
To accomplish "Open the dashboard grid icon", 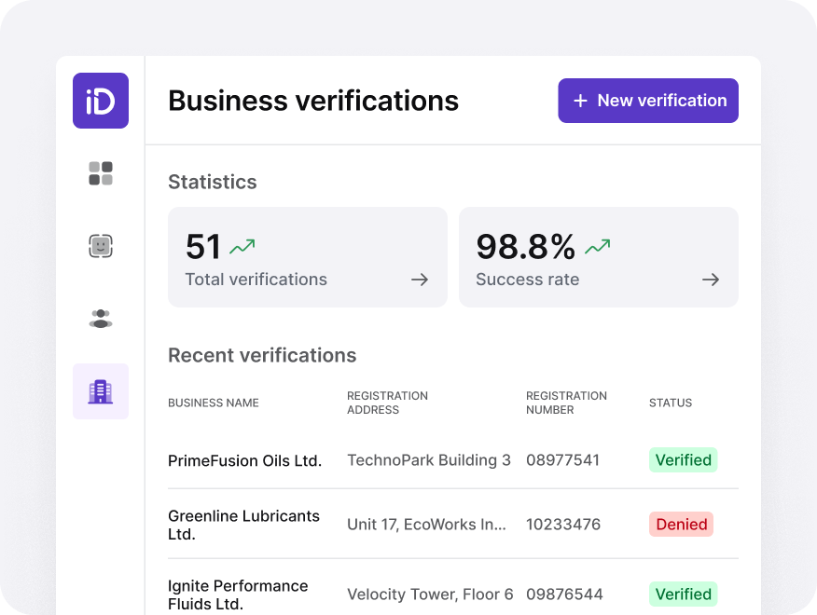I will point(100,173).
